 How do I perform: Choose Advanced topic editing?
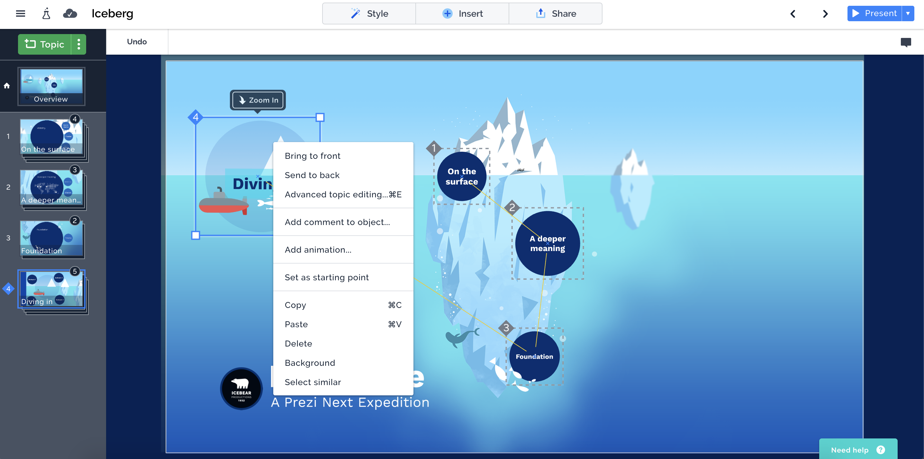click(343, 194)
